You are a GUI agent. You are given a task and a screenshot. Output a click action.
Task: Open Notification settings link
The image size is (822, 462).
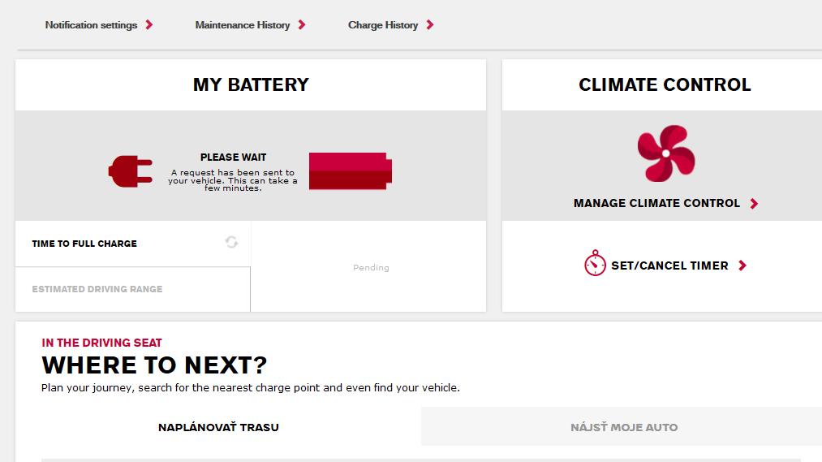pyautogui.click(x=91, y=24)
